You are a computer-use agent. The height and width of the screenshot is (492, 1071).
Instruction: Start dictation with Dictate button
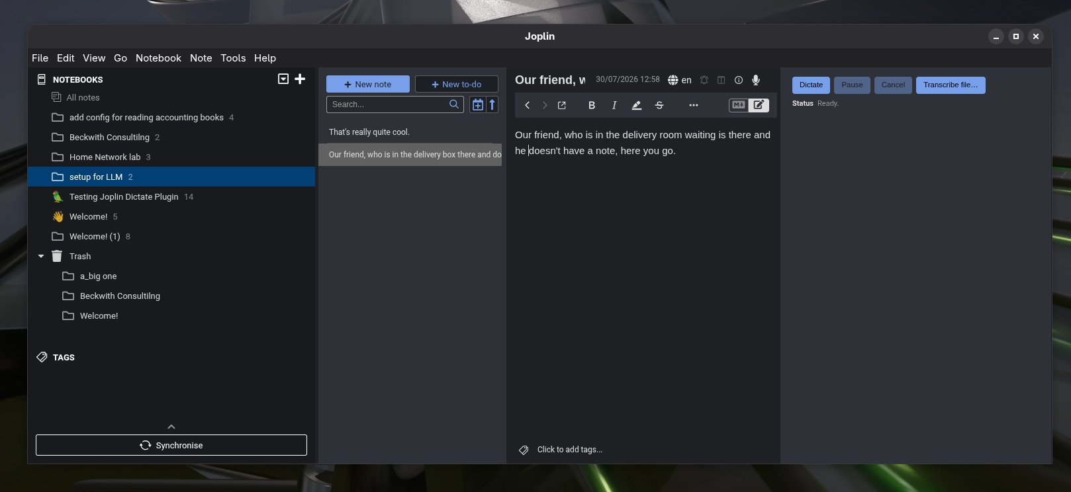pos(811,85)
